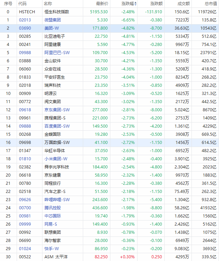This screenshot has width=219, height=261.
Task: Select the 比亚迪电子 row name
Action: click(x=55, y=36)
